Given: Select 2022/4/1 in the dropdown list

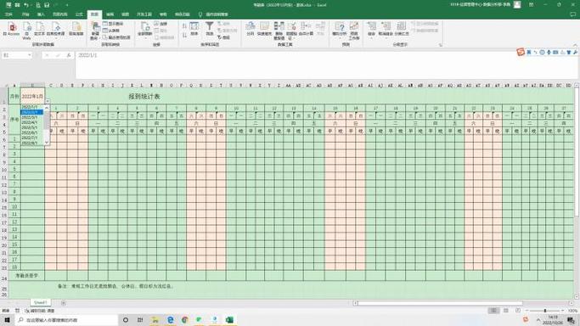Looking at the screenshot, I should point(31,122).
